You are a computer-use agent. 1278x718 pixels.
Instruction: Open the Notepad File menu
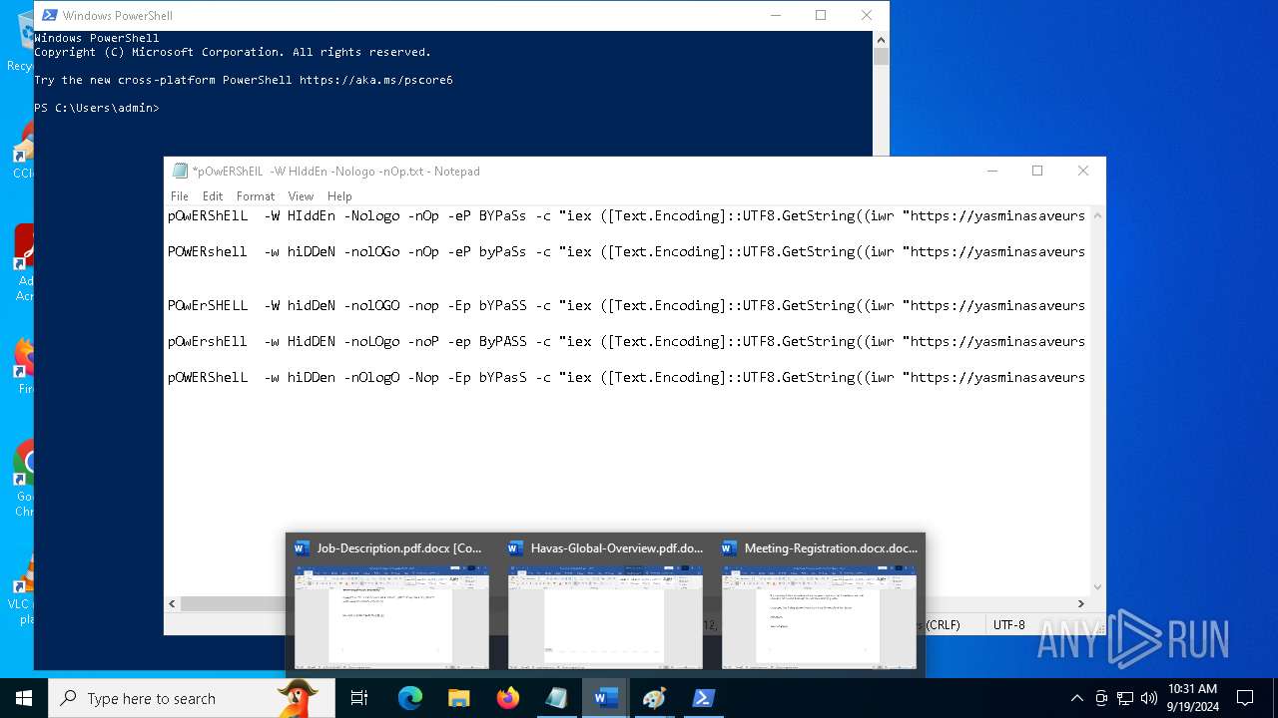(180, 196)
